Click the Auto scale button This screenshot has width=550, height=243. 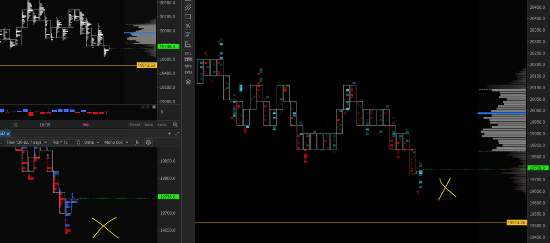pos(148,124)
